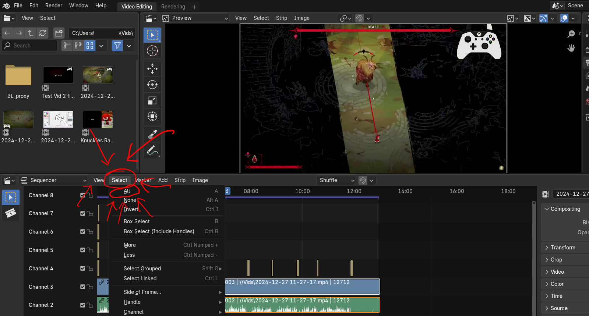589x316 pixels.
Task: Open the Shuffle overlap mode dropdown
Action: 336,180
